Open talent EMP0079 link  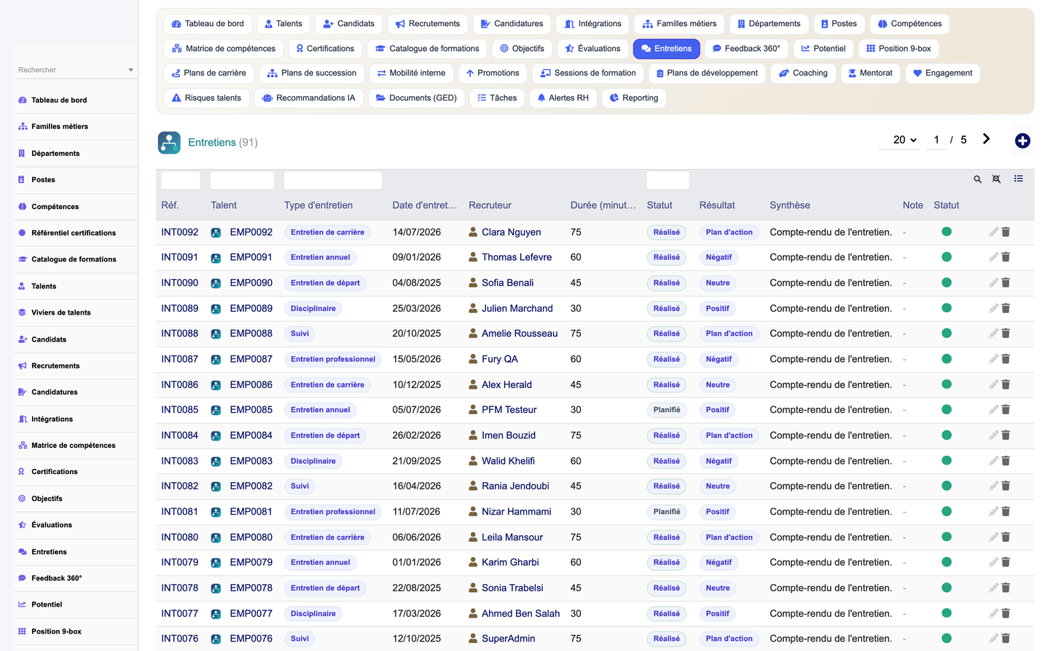click(251, 562)
